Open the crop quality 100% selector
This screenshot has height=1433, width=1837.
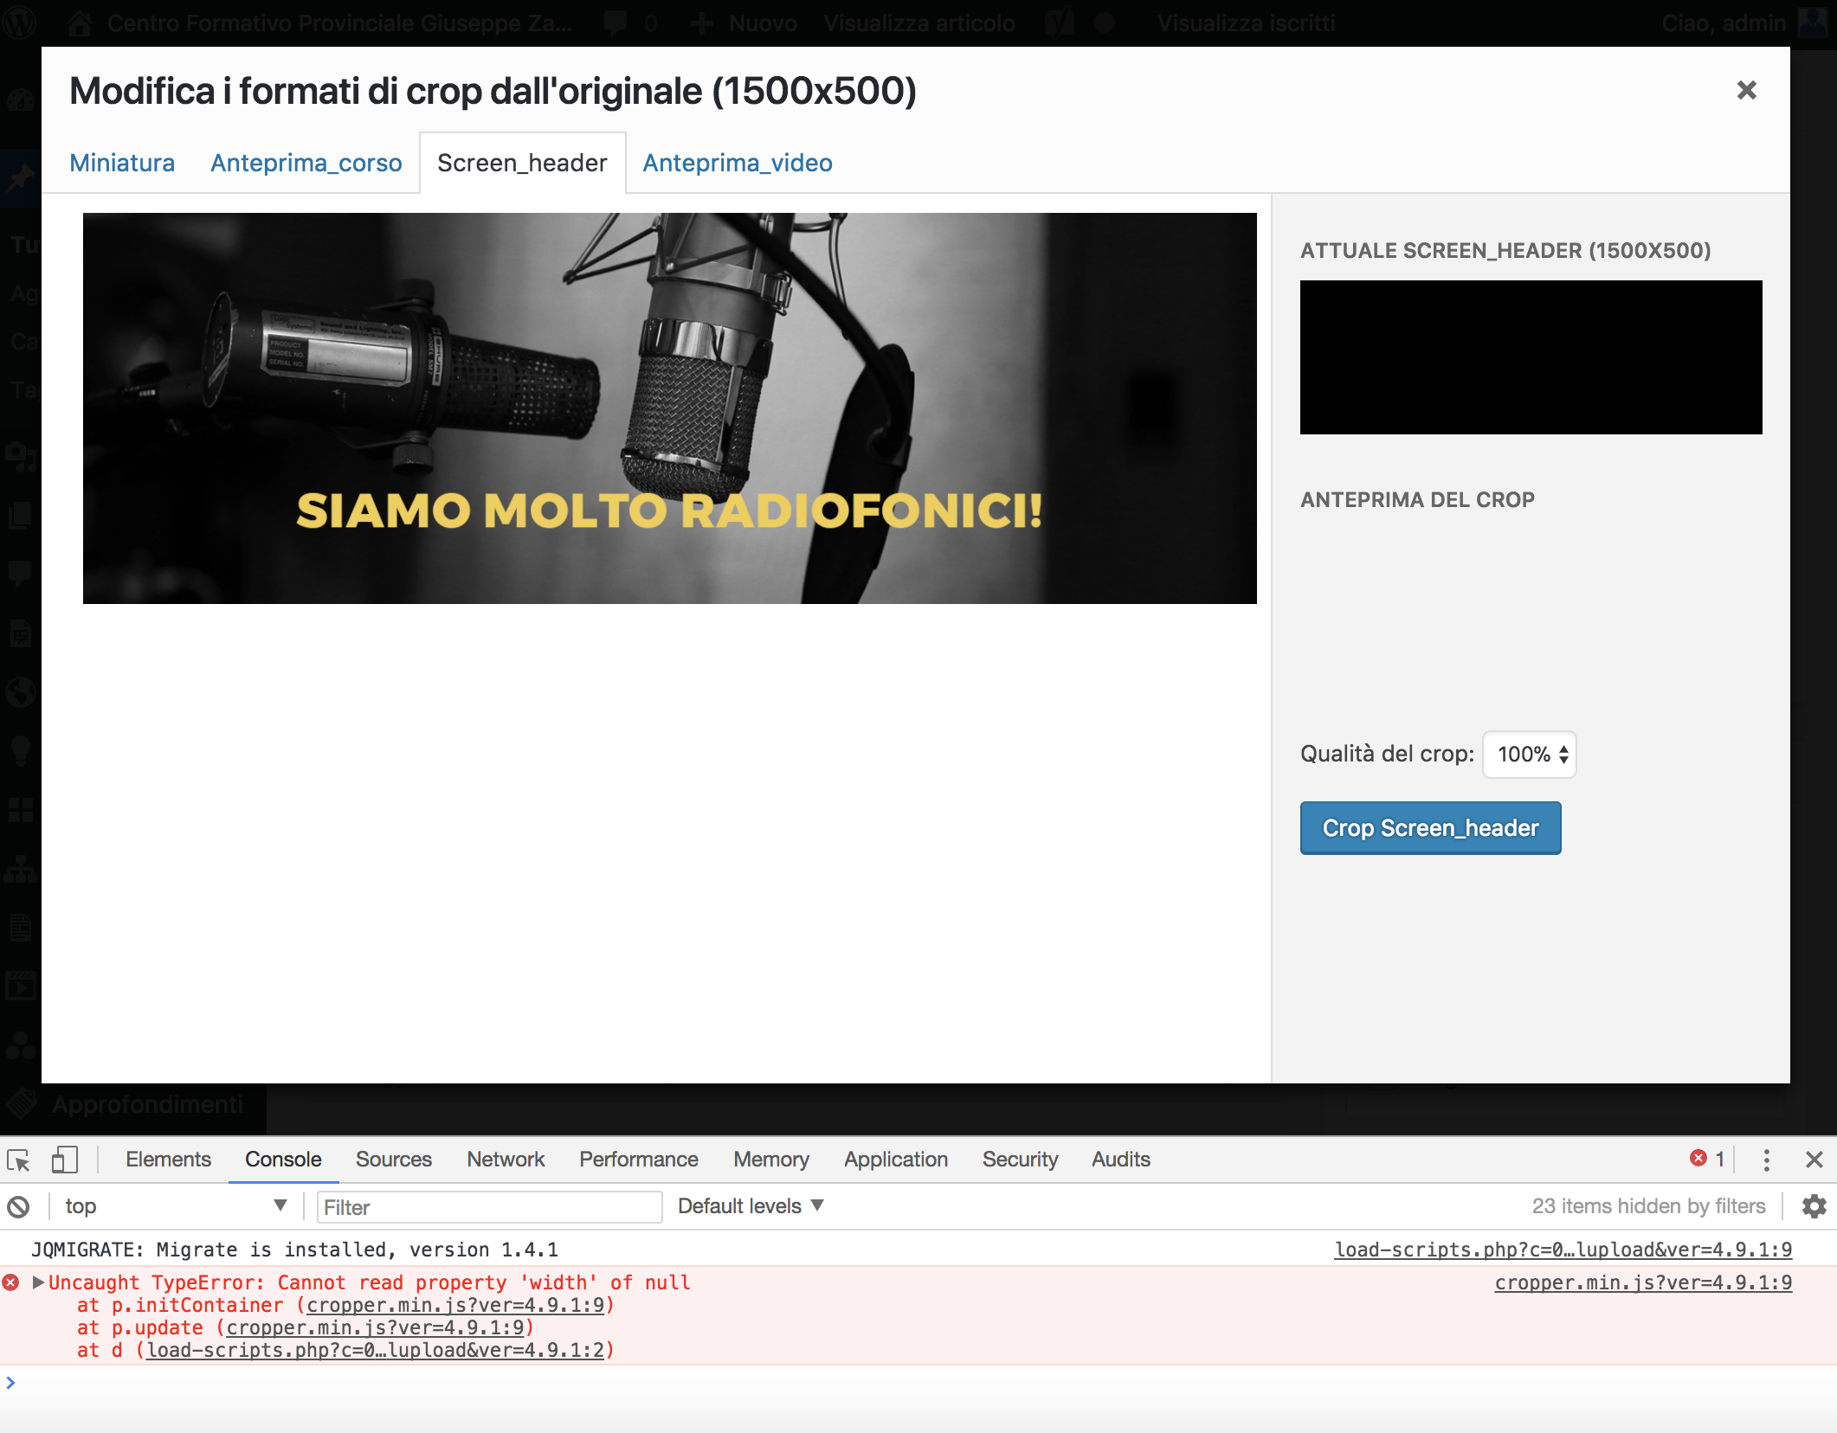tap(1529, 755)
